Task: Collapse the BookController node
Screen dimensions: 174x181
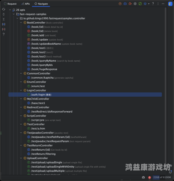Action: pos(21,22)
